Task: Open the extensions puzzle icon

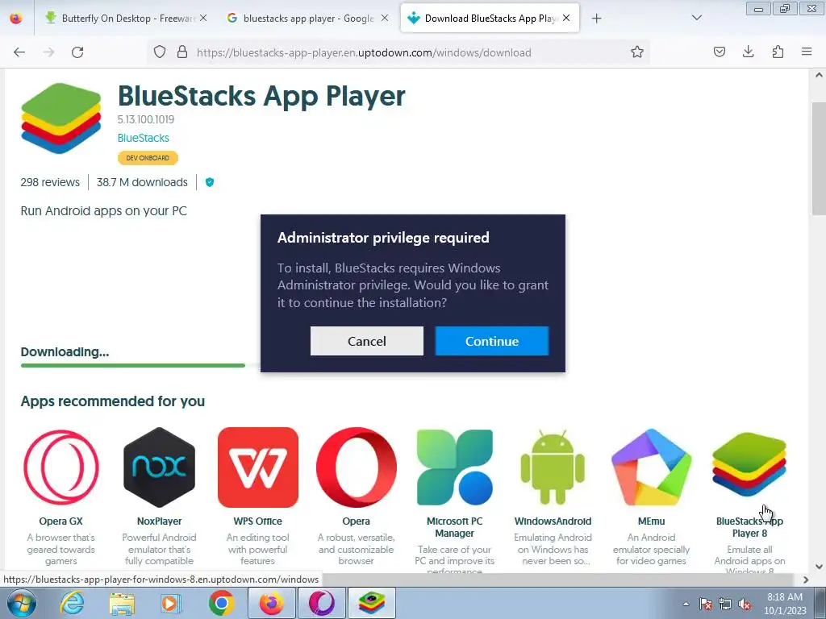Action: (778, 52)
